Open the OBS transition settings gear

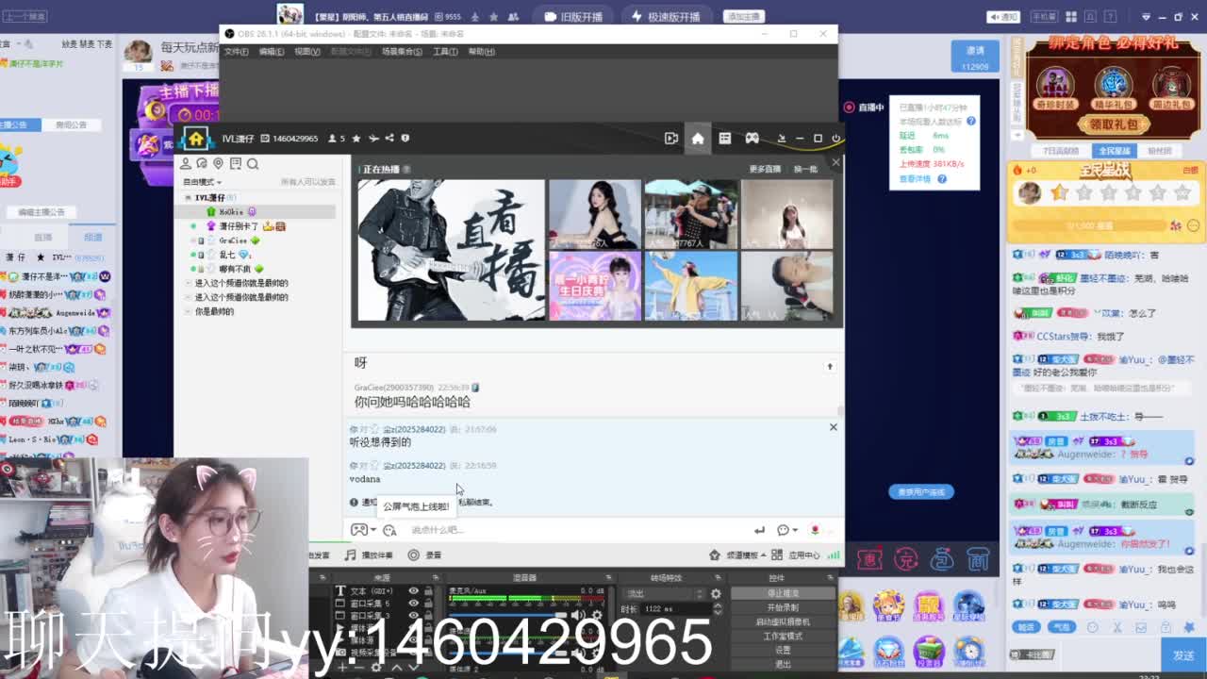[x=716, y=593]
